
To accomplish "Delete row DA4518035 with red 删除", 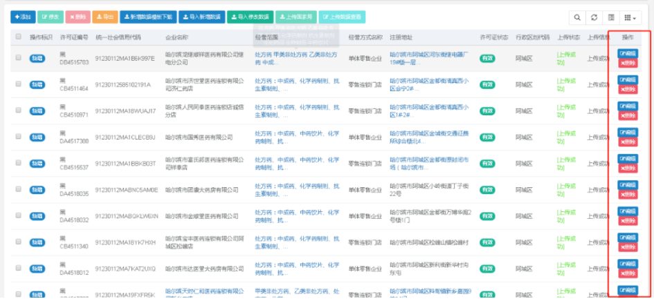I will [x=628, y=195].
